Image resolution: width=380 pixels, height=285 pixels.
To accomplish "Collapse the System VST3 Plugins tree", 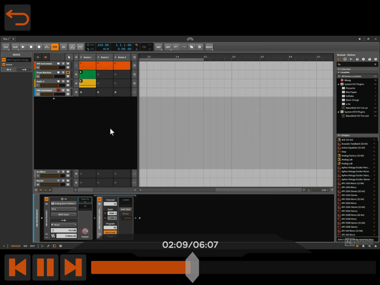I will (339, 112).
